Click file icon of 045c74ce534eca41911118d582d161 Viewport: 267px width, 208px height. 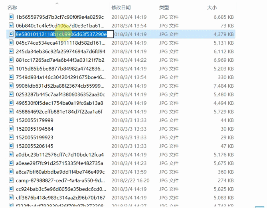pyautogui.click(x=11, y=43)
